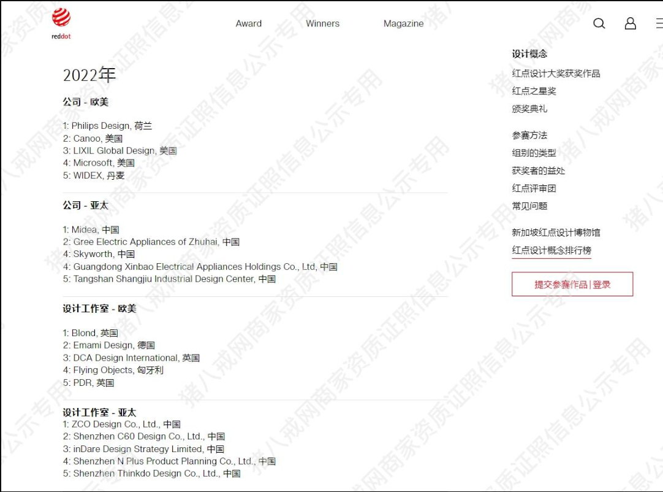Viewport: 663px width, 492px height.
Task: Select the DCA Design International row
Action: pos(131,358)
